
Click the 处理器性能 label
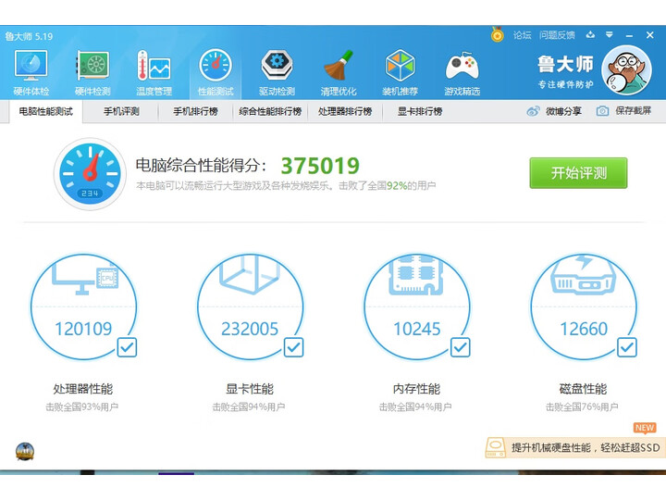click(83, 389)
